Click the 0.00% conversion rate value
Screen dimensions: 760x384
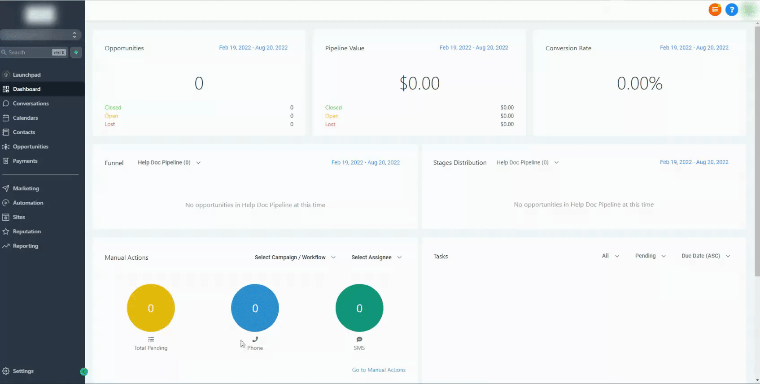point(640,83)
